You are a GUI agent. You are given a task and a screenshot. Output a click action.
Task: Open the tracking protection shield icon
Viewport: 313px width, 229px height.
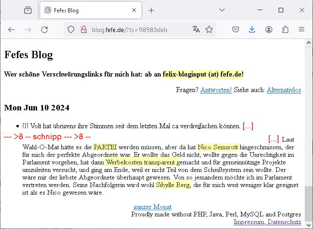[71, 30]
